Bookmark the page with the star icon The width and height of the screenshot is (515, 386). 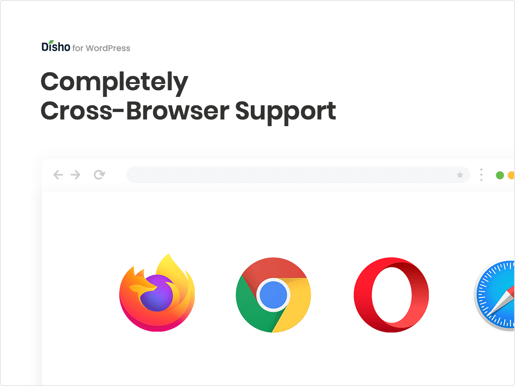460,175
